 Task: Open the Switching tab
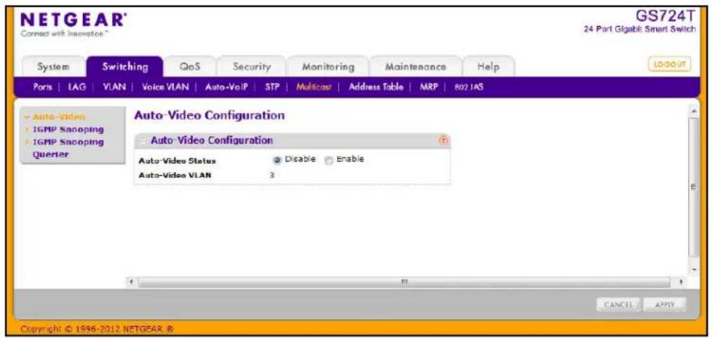(x=125, y=67)
